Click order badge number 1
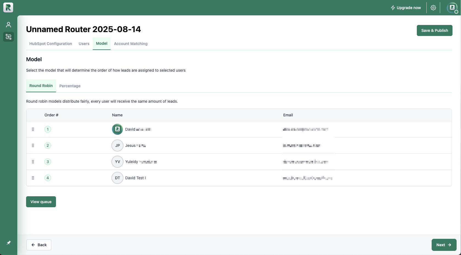The image size is (461, 255). point(48,129)
